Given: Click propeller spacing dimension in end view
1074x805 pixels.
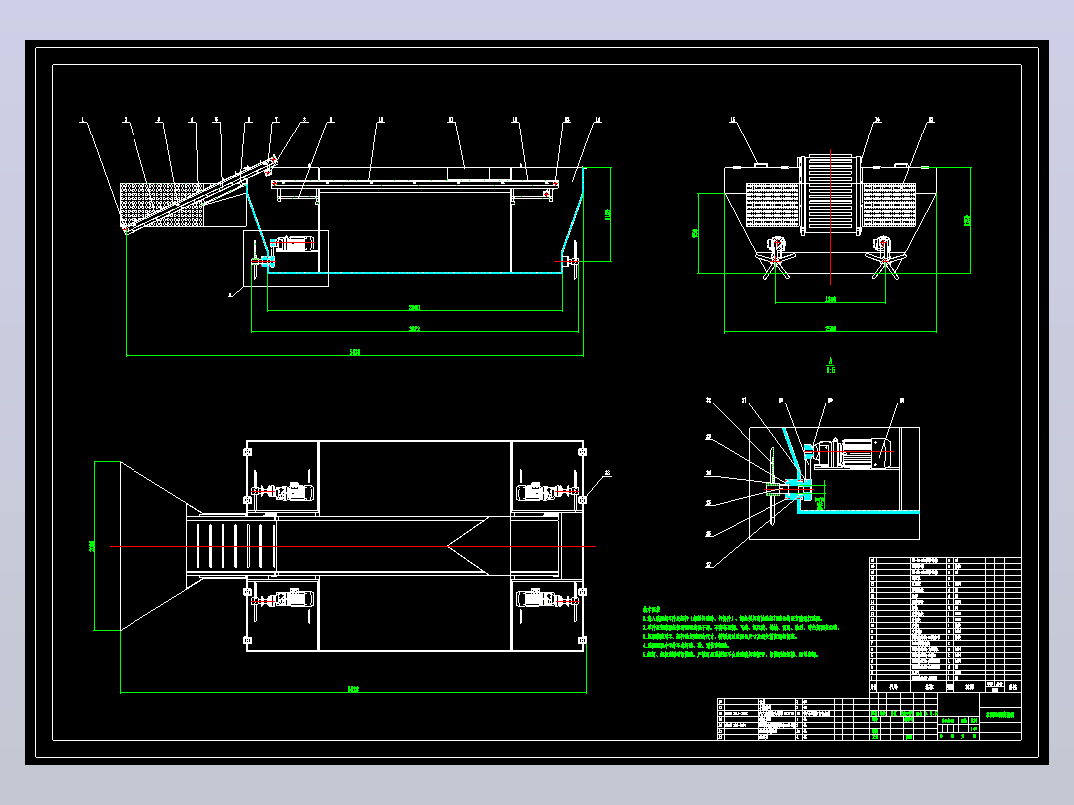Looking at the screenshot, I should (x=830, y=299).
